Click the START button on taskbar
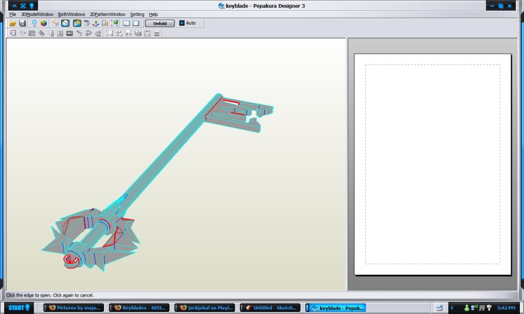The width and height of the screenshot is (524, 314). point(19,308)
